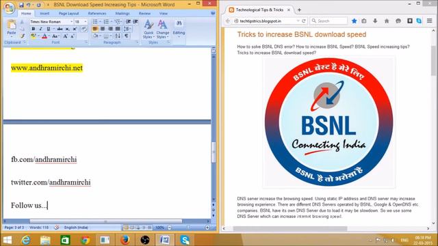Open the Quick Styles gallery
Image resolution: width=438 pixels, height=246 pixels.
pyautogui.click(x=149, y=29)
